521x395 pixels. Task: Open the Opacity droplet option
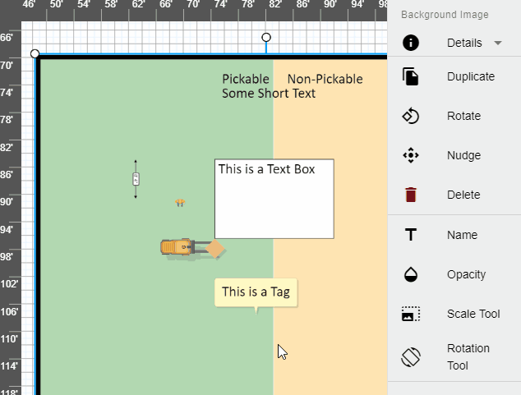coord(411,274)
